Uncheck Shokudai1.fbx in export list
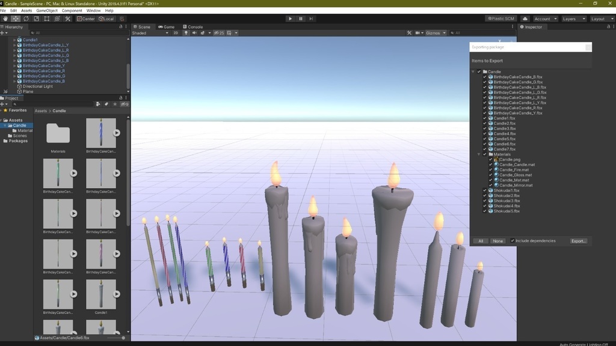The image size is (616, 346). point(485,190)
